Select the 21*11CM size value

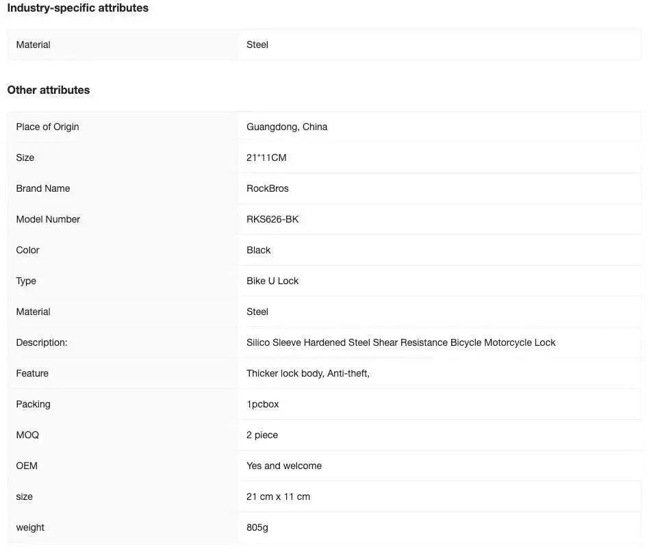[x=266, y=158]
